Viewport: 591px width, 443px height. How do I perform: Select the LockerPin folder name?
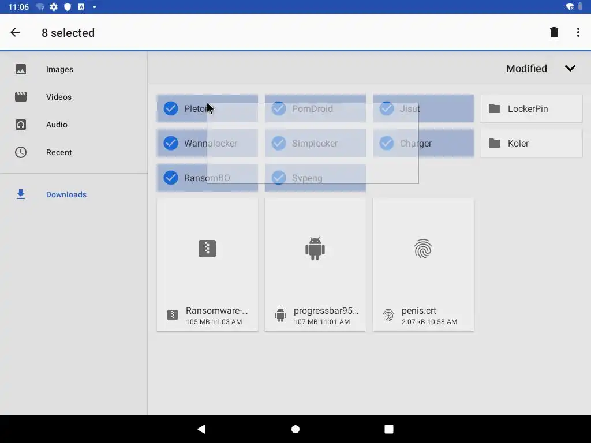coord(528,109)
